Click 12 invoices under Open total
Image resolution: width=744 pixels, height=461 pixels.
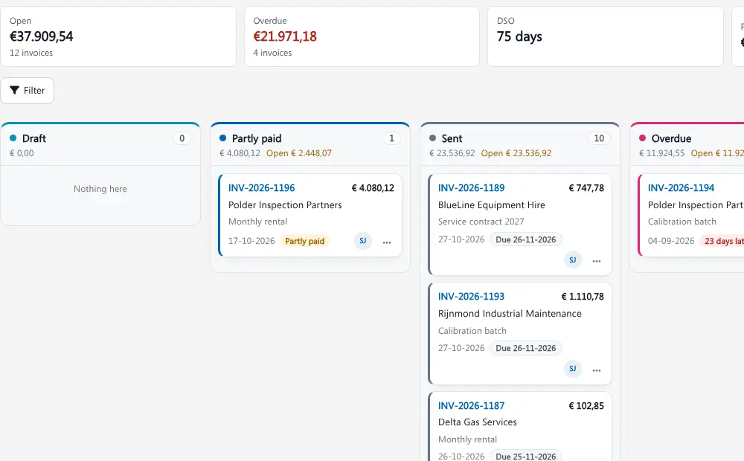31,53
